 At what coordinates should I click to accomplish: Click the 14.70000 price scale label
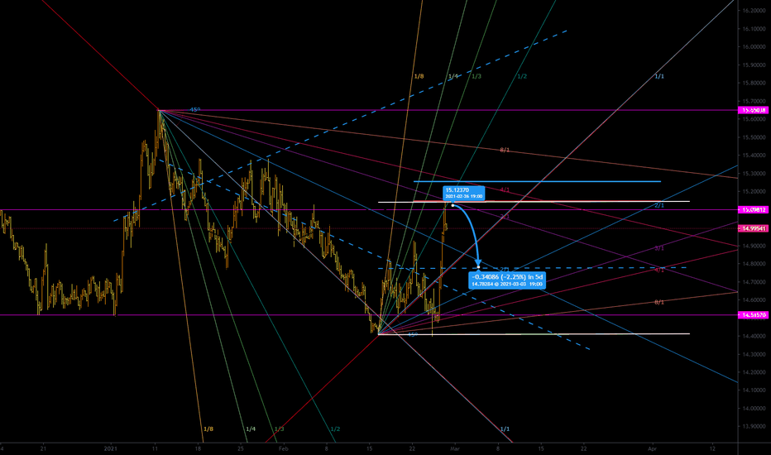pyautogui.click(x=754, y=282)
